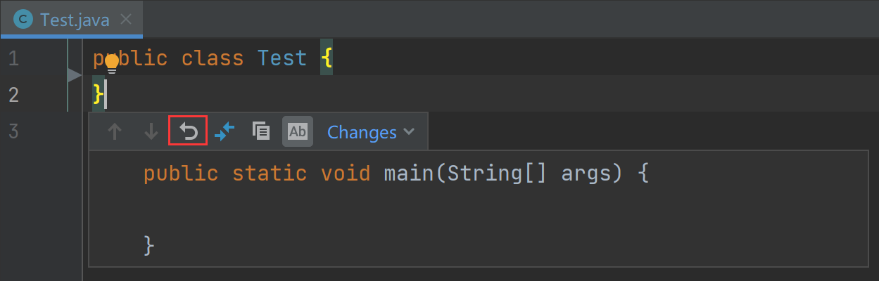
Task: Open the Changes dropdown
Action: pos(370,132)
